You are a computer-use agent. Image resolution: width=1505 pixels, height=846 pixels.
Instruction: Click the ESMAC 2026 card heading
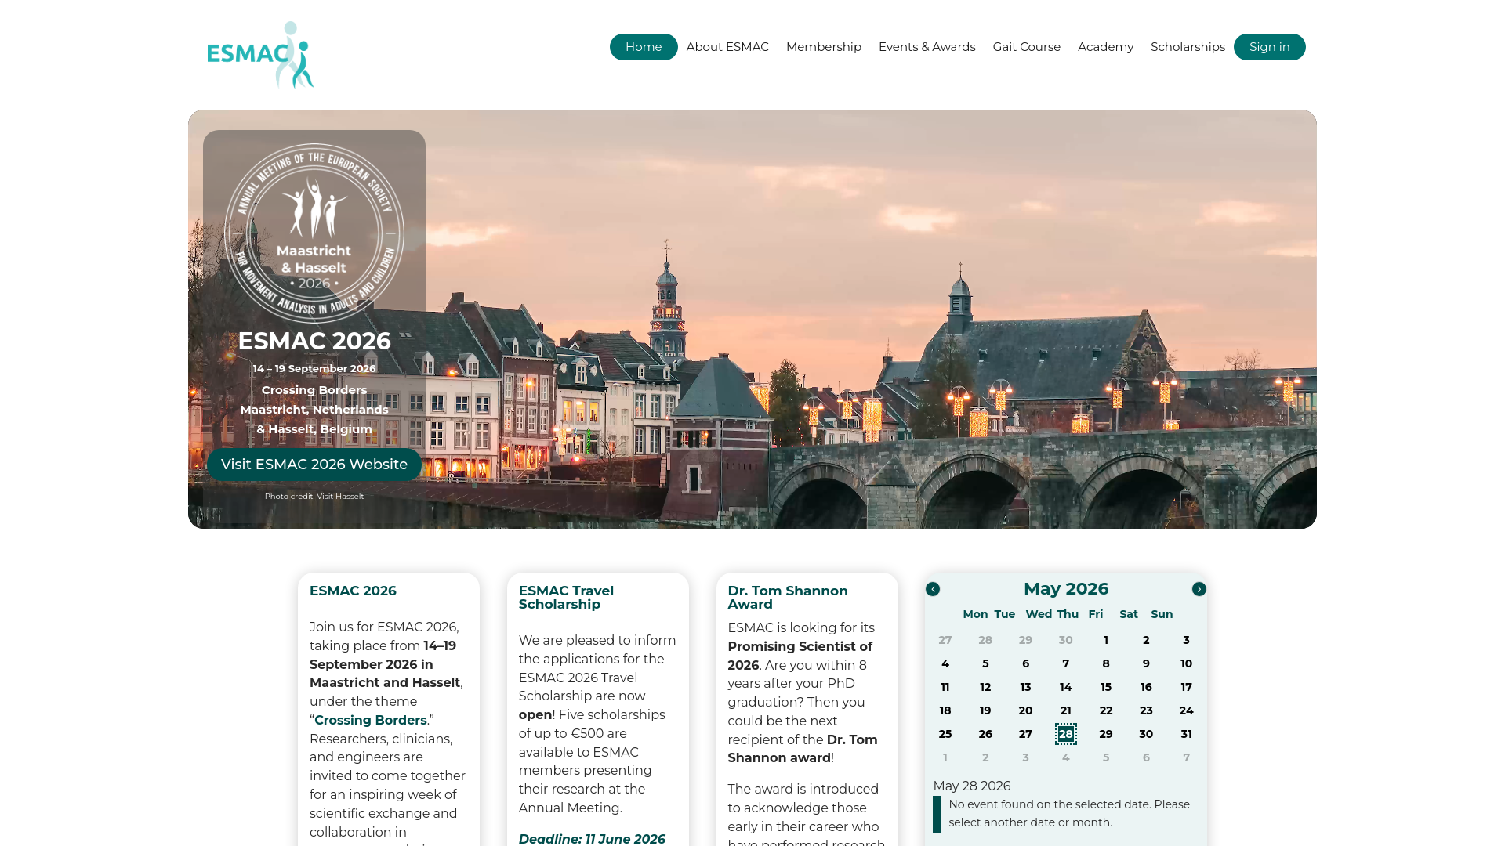(x=353, y=591)
